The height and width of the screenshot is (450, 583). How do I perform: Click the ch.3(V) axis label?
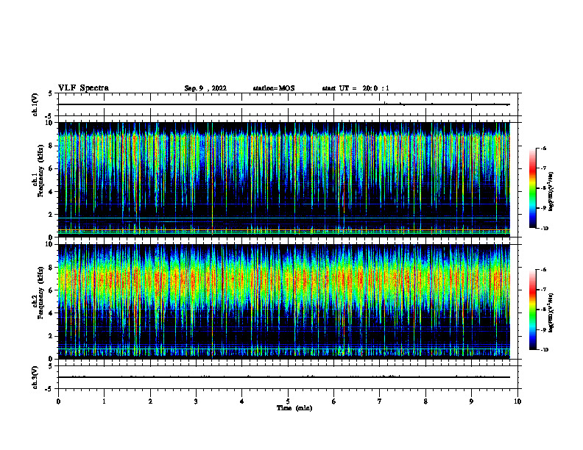pos(35,377)
